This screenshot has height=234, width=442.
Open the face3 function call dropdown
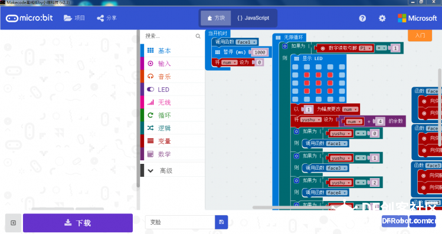pyautogui.click(x=337, y=168)
